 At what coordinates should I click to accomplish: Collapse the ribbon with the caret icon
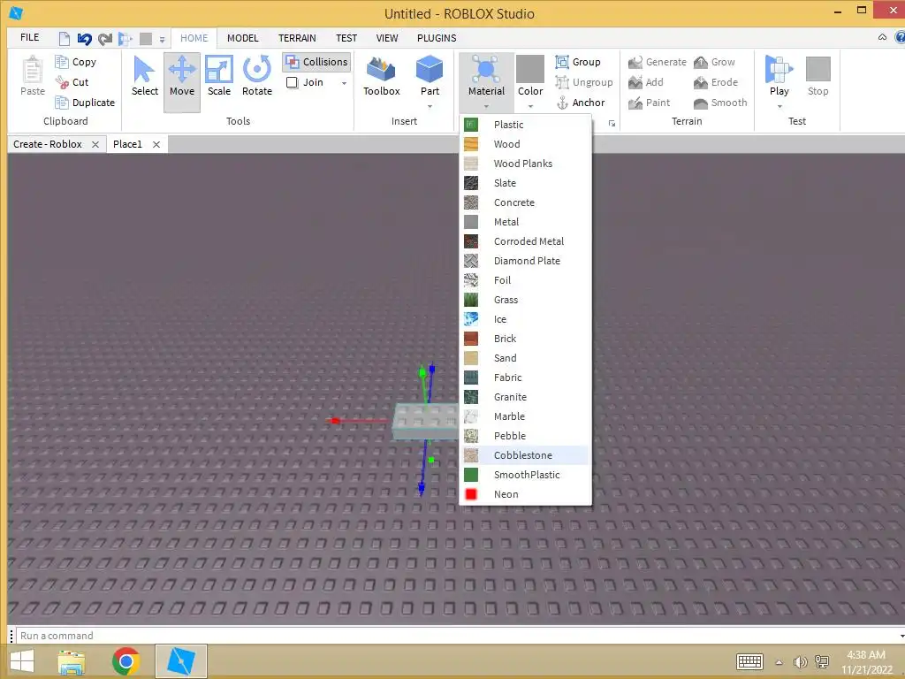(882, 37)
